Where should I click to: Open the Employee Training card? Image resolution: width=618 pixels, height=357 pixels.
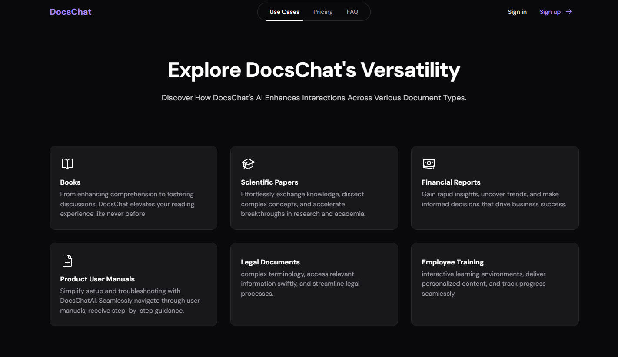495,284
